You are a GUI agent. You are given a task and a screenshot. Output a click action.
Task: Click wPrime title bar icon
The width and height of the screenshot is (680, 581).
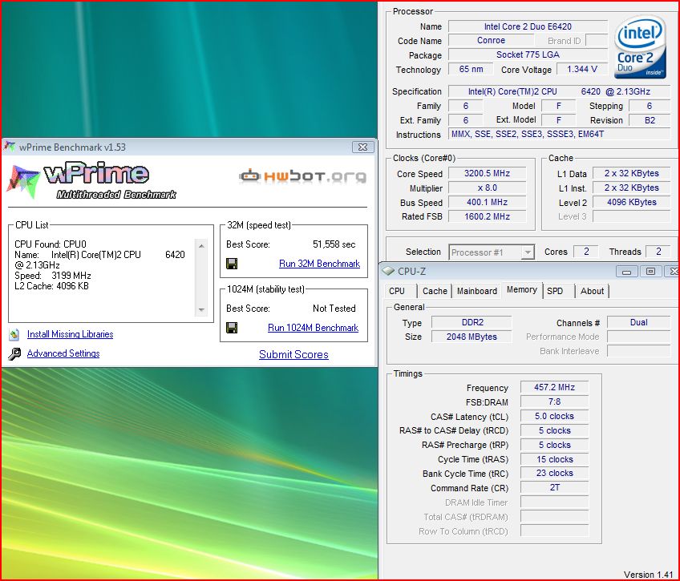[10, 147]
